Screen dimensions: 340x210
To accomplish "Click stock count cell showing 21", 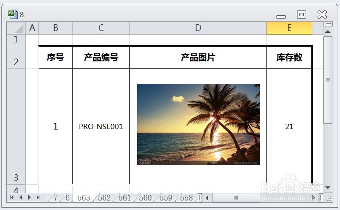I will 289,126.
